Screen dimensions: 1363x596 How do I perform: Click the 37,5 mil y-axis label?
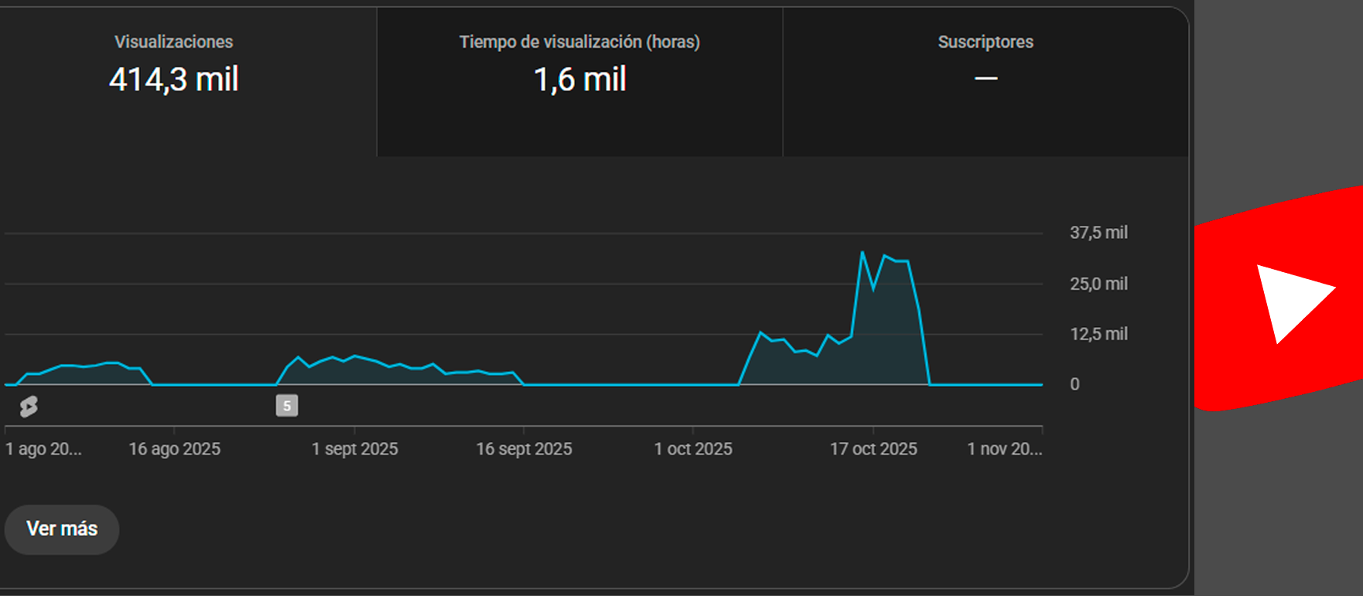tap(1098, 233)
